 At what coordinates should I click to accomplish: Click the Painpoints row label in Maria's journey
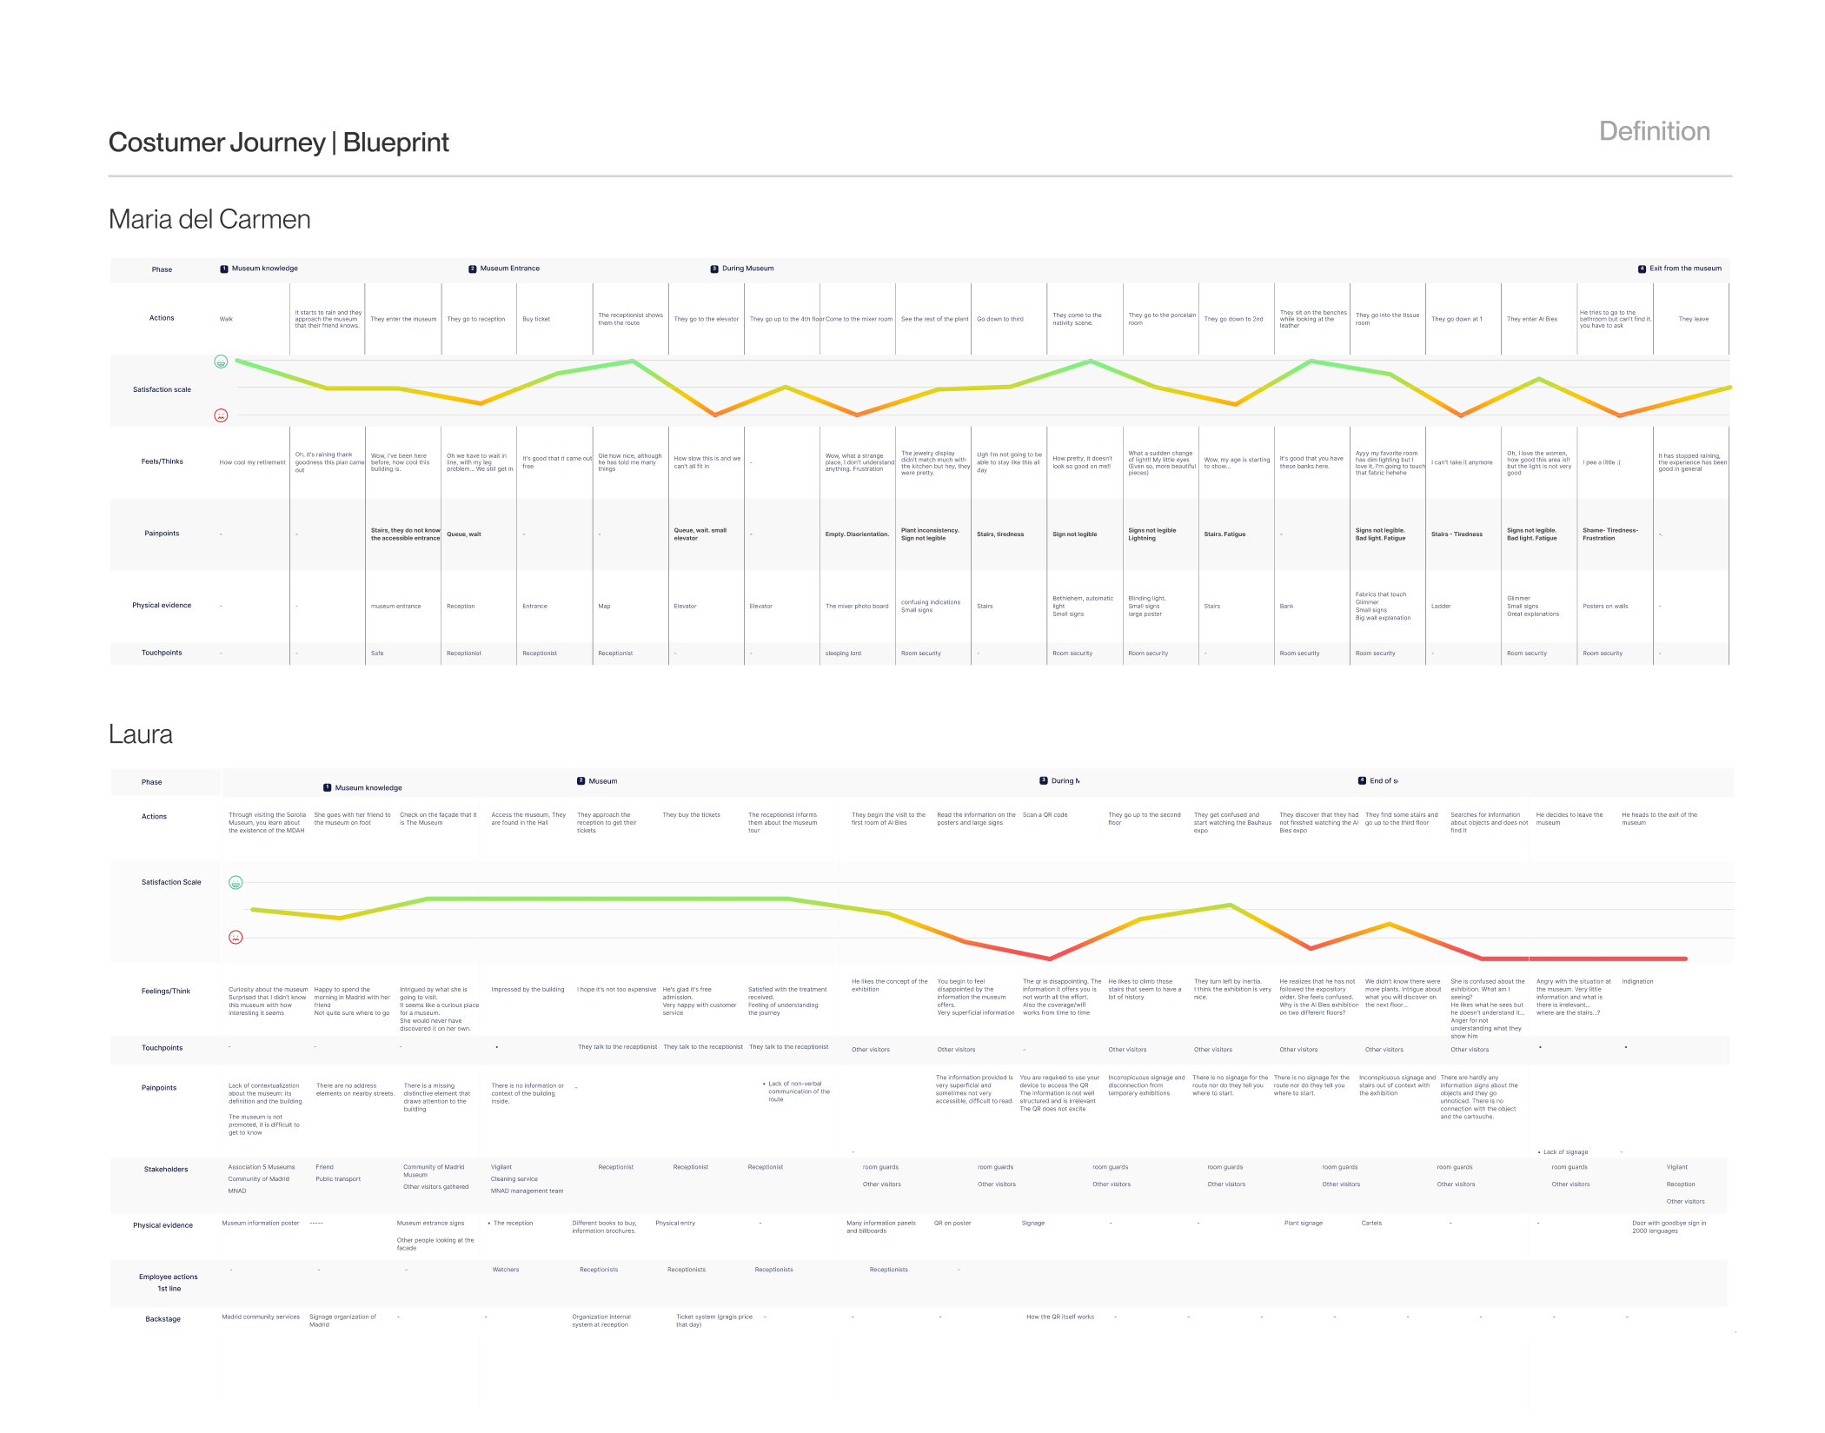162,534
